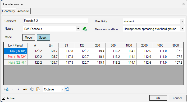Toggle the Active checkbox
This screenshot has width=187, height=102.
[4, 98]
